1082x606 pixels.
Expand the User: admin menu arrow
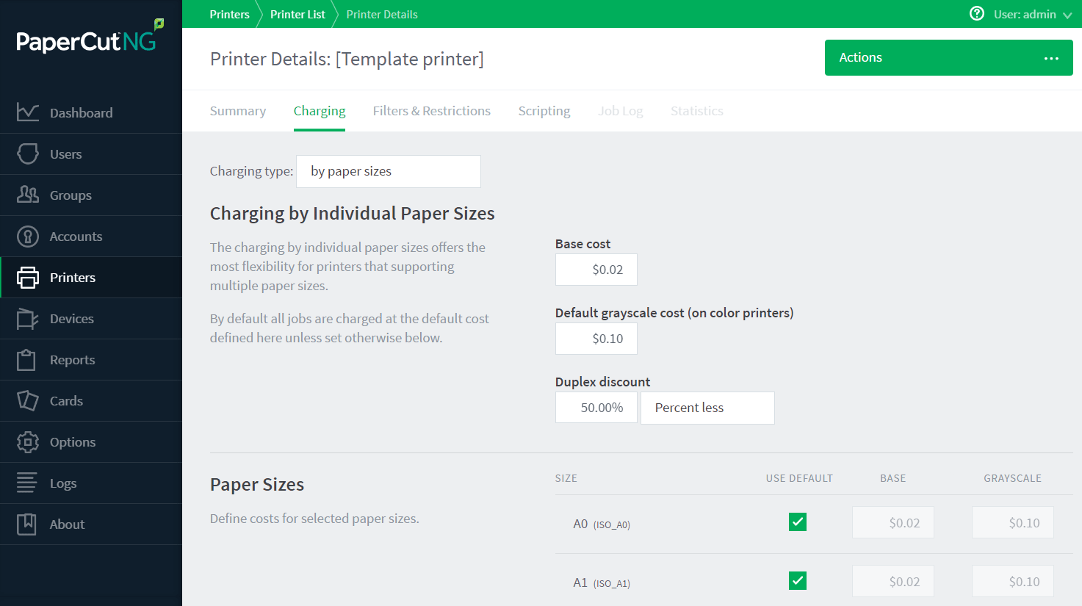click(1067, 15)
